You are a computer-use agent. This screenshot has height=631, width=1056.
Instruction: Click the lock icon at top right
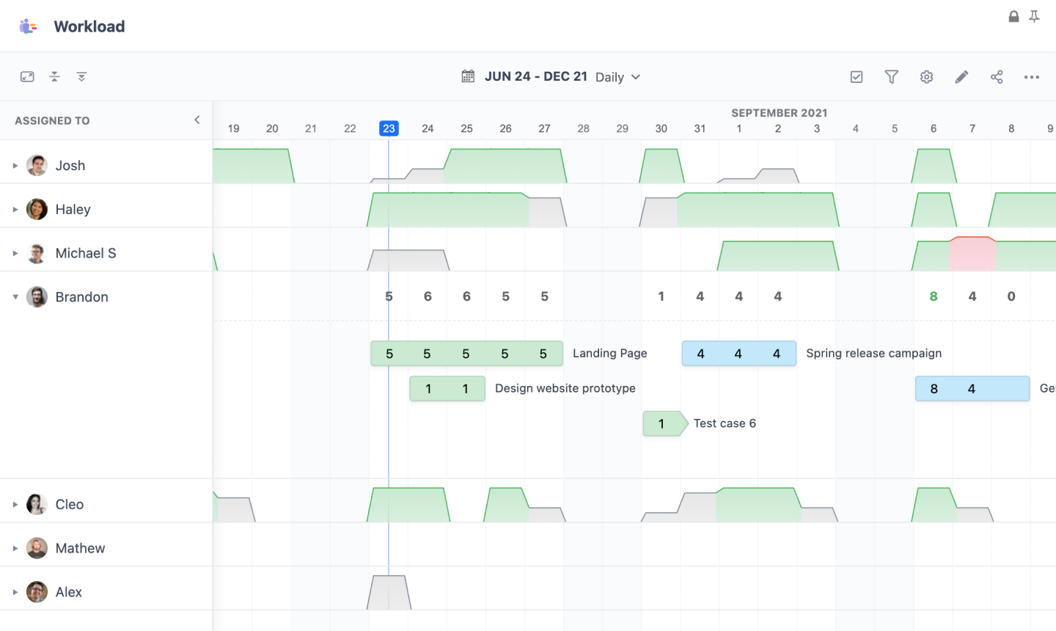coord(1013,16)
